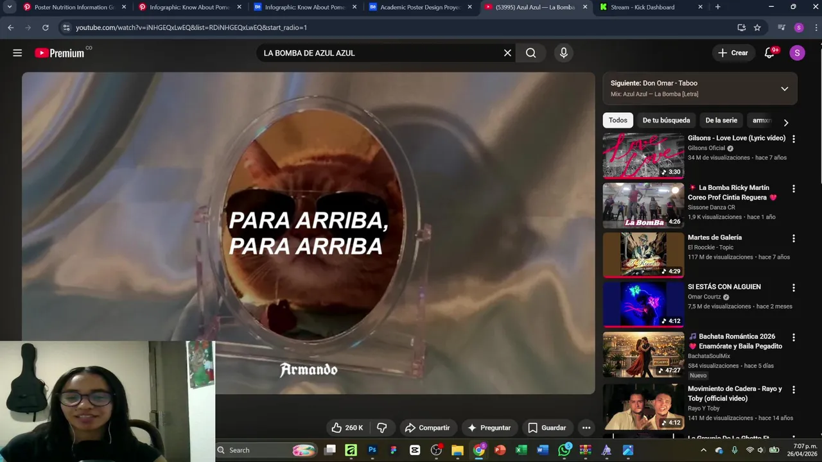Select the De tu búsqueda chip
The height and width of the screenshot is (462, 822).
coord(666,120)
